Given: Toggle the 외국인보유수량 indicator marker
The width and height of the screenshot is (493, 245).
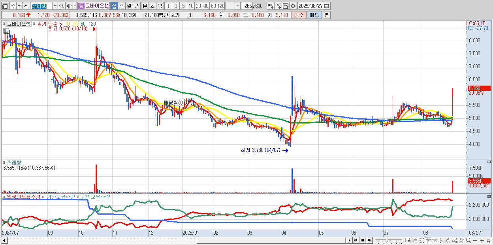Looking at the screenshot, I should [x=4, y=196].
